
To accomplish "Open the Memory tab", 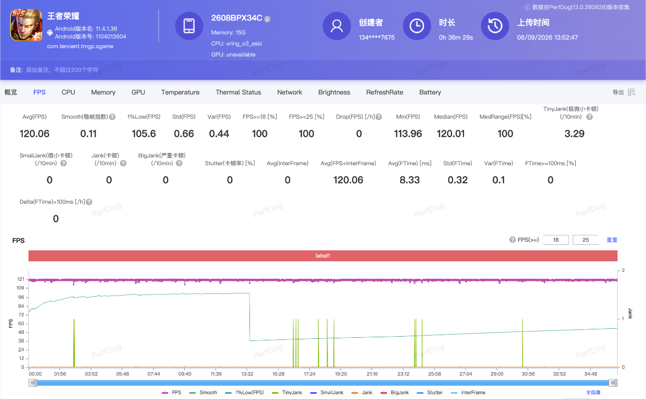I will [x=103, y=92].
